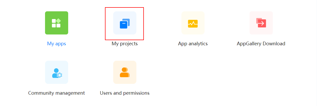Click the My apps text label

(x=57, y=44)
